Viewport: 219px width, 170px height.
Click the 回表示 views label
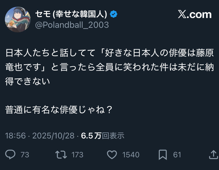(113, 136)
